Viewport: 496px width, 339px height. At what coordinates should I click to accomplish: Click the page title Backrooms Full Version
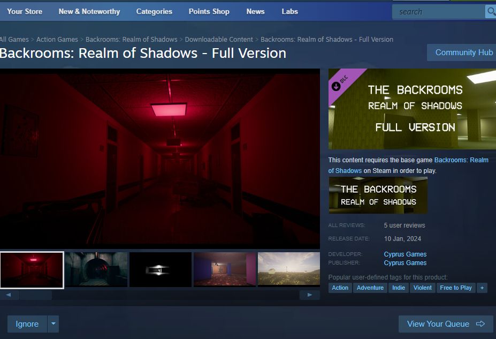[x=143, y=53]
